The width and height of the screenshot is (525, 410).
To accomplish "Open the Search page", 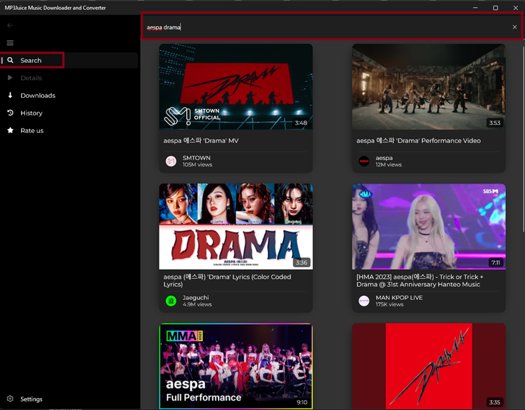I will click(x=70, y=60).
